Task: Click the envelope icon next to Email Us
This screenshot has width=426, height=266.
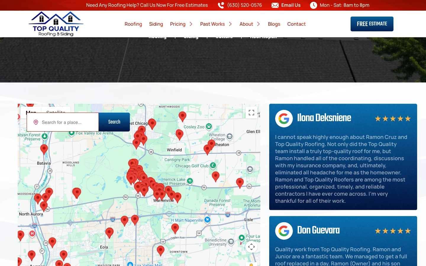Action: click(275, 5)
